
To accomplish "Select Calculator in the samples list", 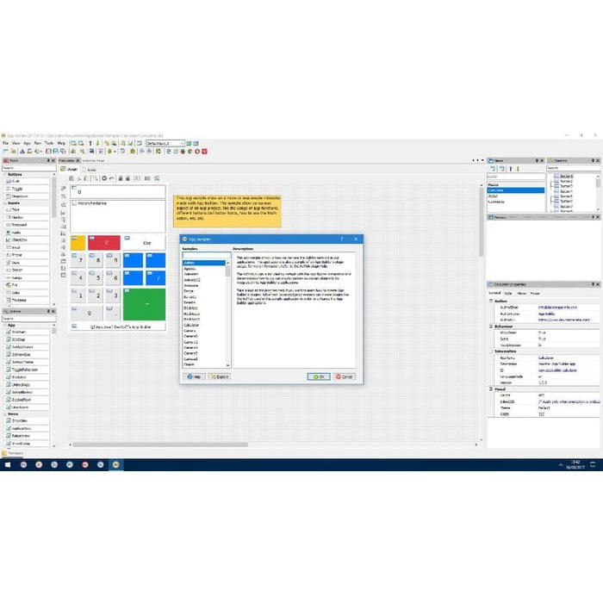I will click(204, 326).
